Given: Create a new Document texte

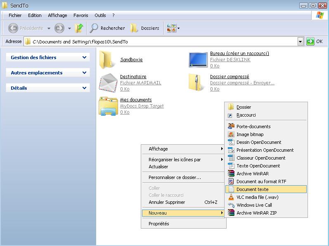Looking at the screenshot, I should 266,189.
